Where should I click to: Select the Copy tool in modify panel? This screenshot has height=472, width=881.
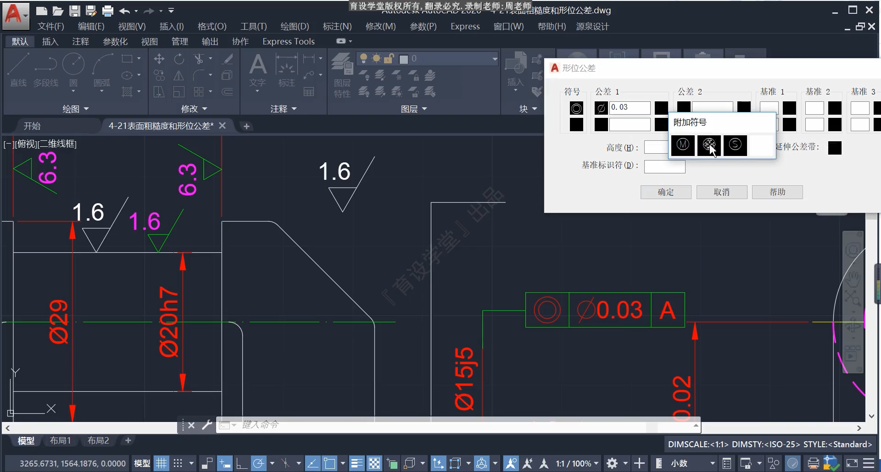(159, 75)
